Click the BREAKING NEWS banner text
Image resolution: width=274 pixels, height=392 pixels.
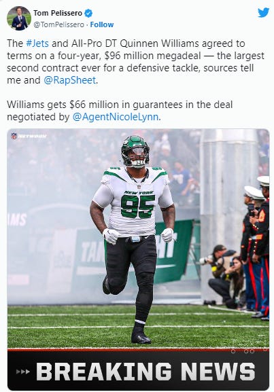[146, 372]
